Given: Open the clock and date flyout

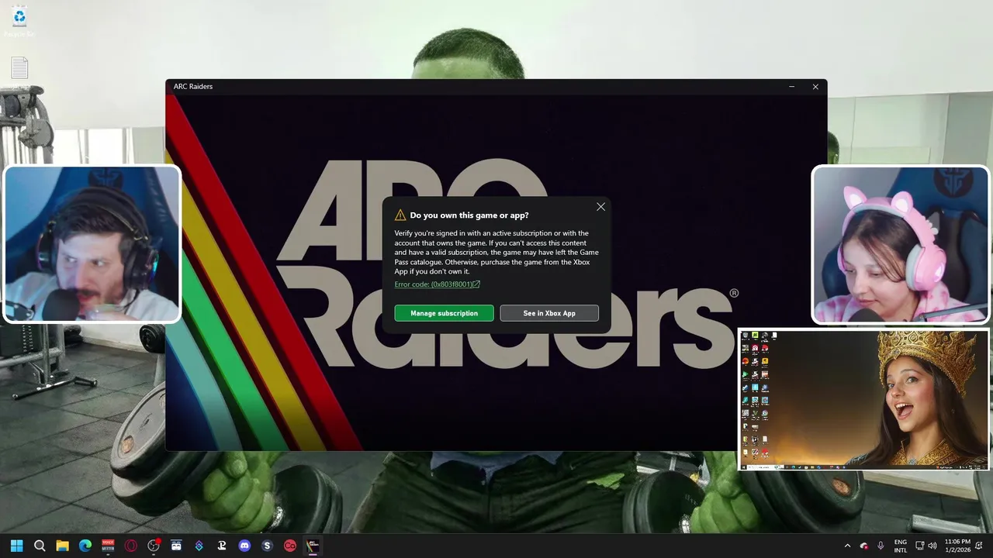Looking at the screenshot, I should click(957, 546).
